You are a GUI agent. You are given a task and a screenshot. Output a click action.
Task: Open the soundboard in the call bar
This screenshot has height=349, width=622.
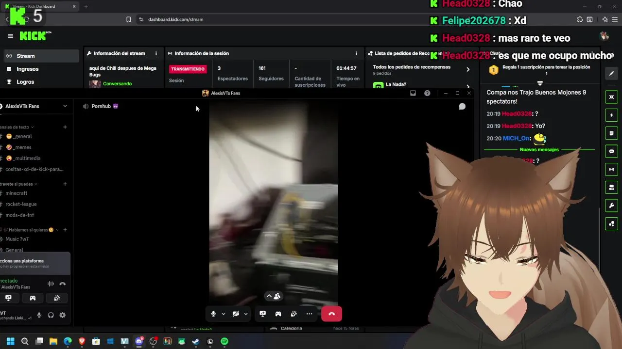click(x=294, y=314)
